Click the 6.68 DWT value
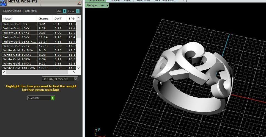Screen dimensions: 266x137 tap(58, 68)
